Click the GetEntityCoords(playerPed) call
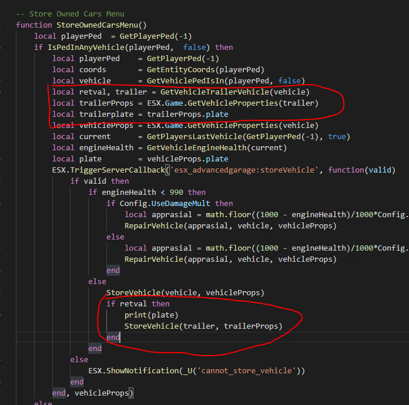Viewport: 409px width, 405px height. pos(206,70)
